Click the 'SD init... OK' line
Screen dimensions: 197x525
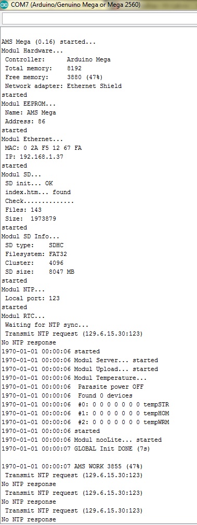coord(29,184)
